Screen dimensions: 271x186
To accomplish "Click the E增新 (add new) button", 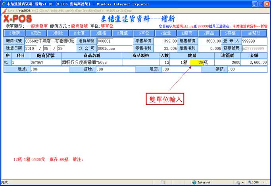I will (x=14, y=33).
